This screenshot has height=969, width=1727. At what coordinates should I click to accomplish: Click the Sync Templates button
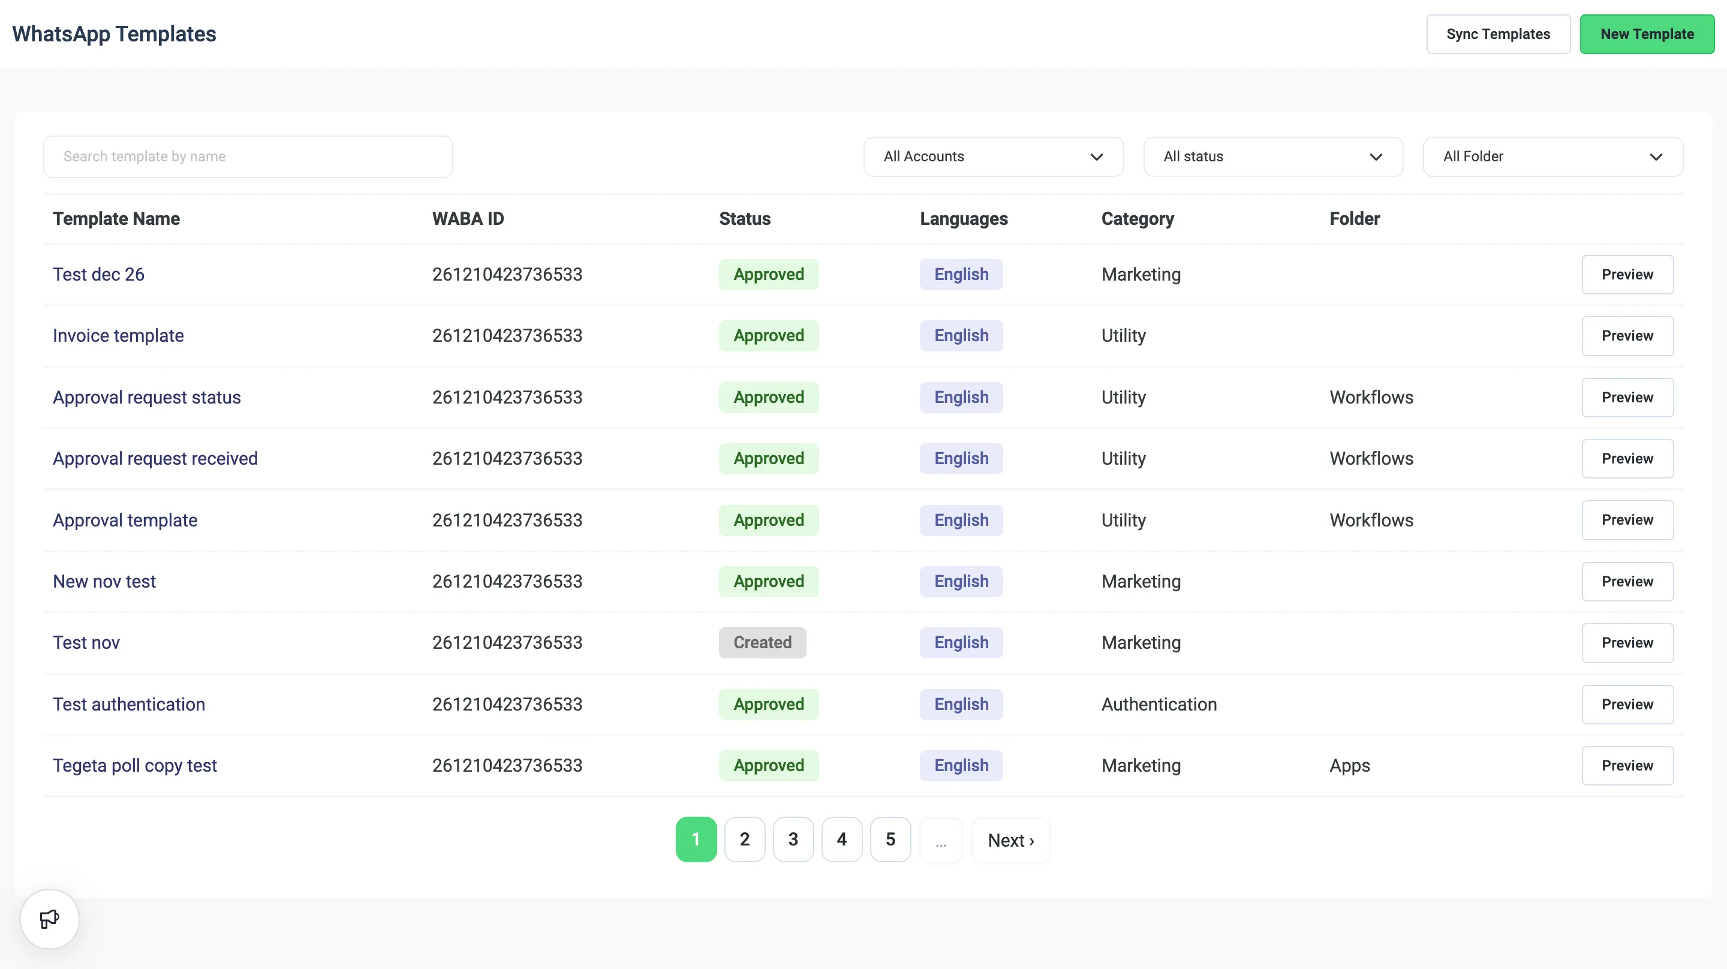[1498, 34]
